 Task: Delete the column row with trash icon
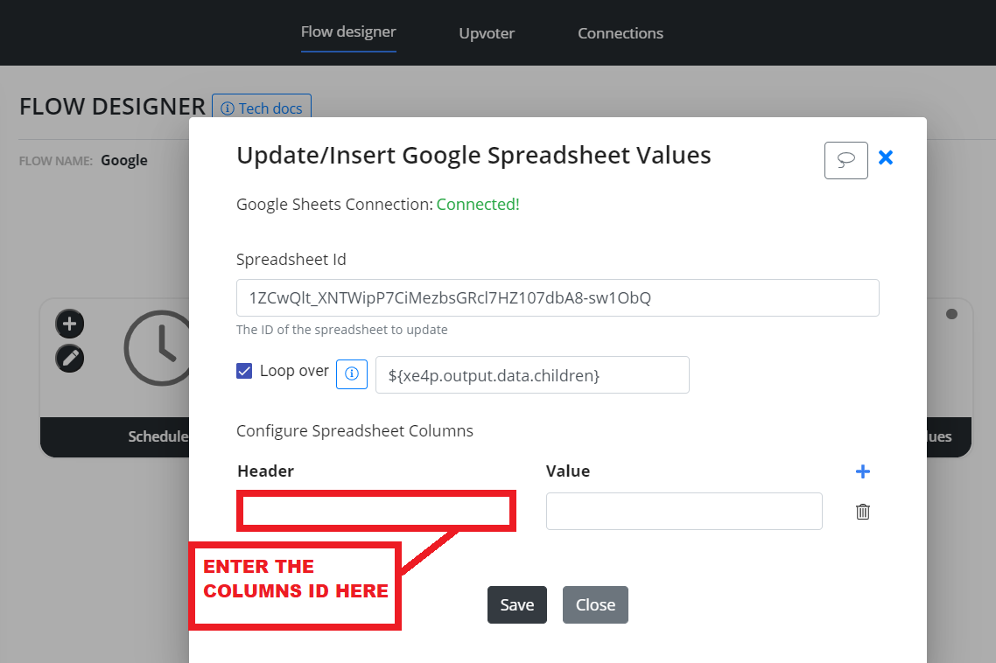pos(862,511)
